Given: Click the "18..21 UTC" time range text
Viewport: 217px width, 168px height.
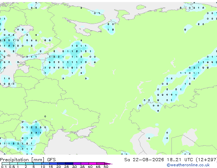Looking at the screenshot, I should click(180, 160).
